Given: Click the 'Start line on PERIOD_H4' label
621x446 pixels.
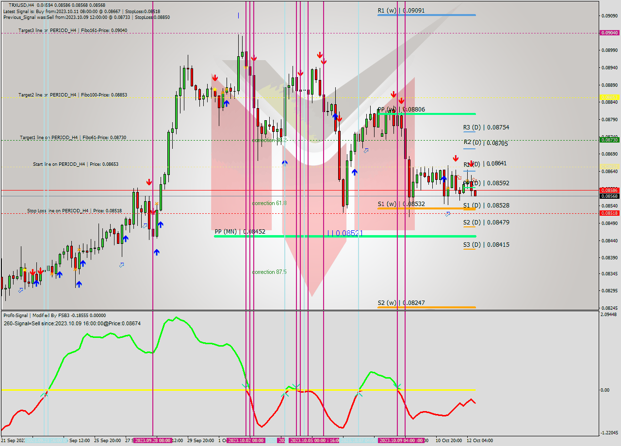Looking at the screenshot, I should coord(76,164).
